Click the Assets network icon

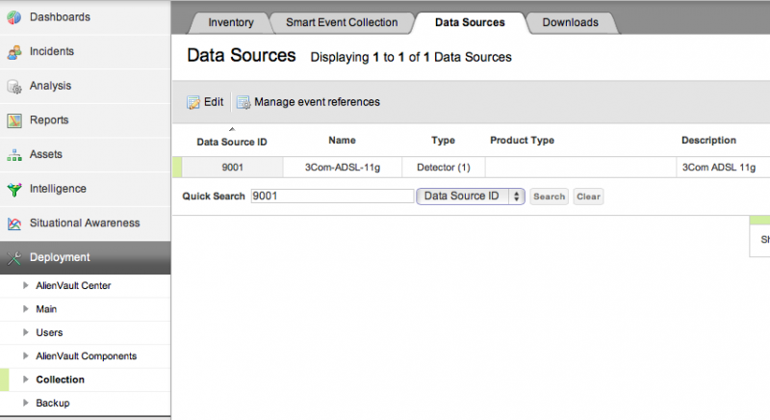pos(14,155)
